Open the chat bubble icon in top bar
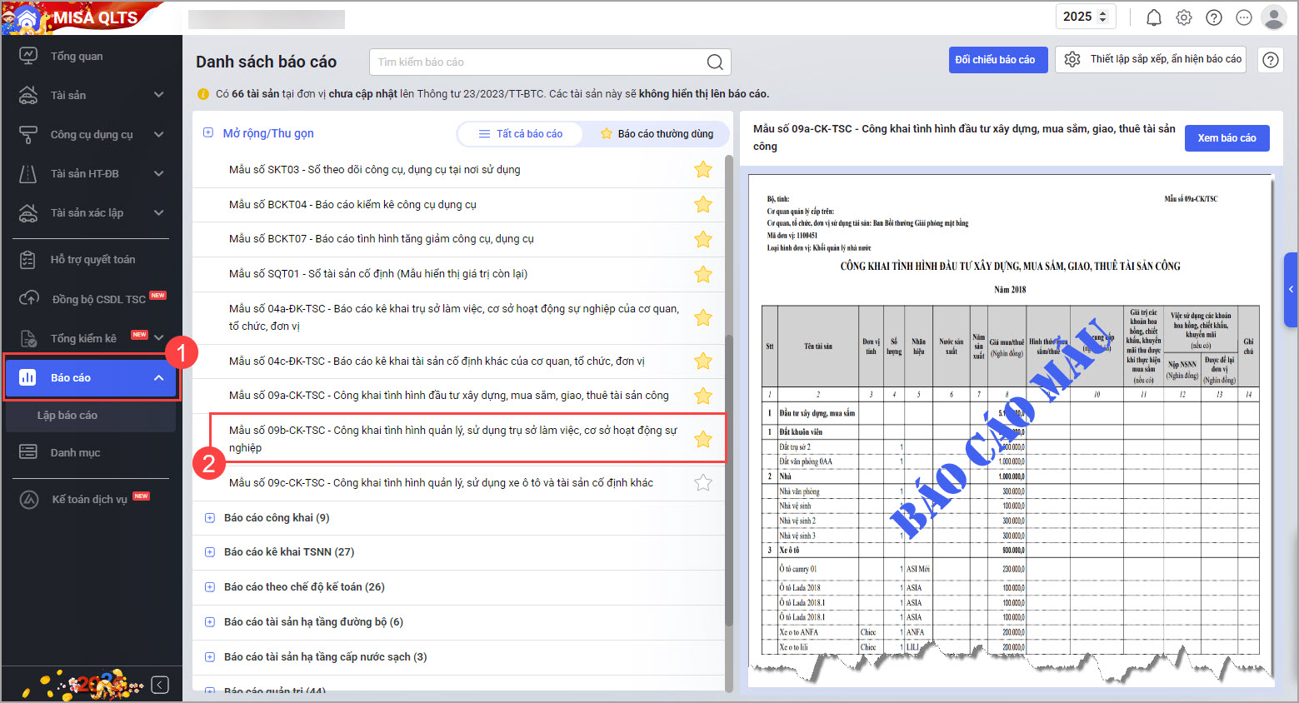The height and width of the screenshot is (703, 1299). [1244, 17]
